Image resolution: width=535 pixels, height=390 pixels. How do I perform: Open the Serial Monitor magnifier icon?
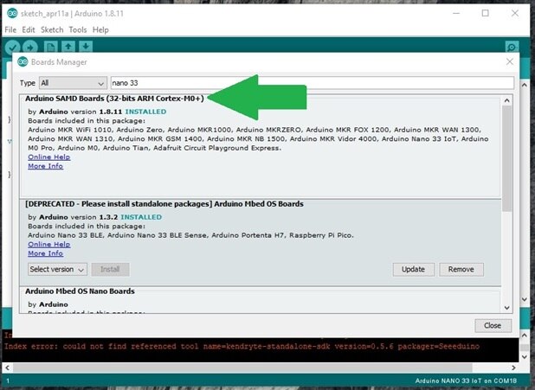[x=512, y=47]
